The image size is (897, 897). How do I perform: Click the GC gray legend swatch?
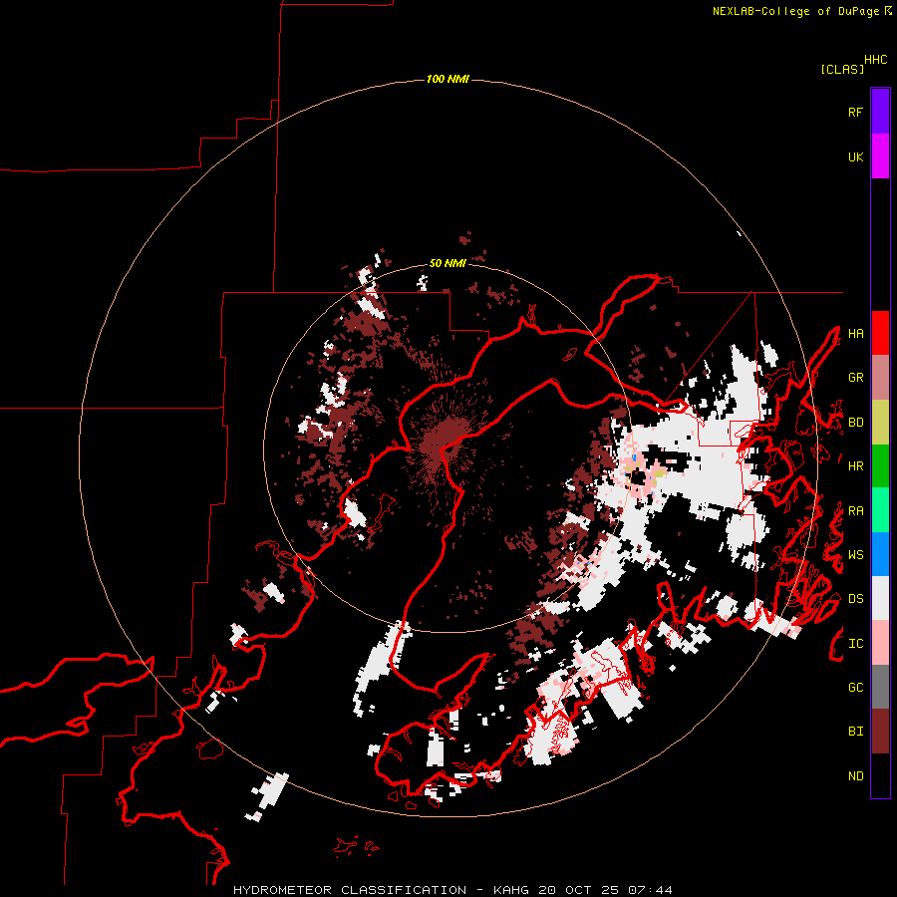(880, 687)
